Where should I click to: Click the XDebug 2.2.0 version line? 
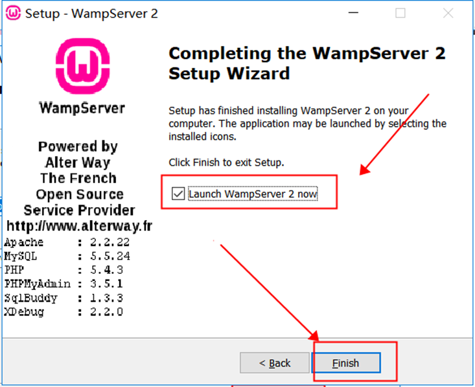click(x=64, y=312)
